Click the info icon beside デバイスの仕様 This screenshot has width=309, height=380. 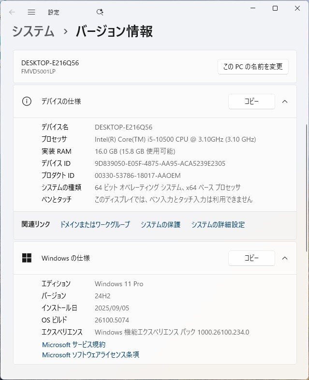(x=27, y=102)
